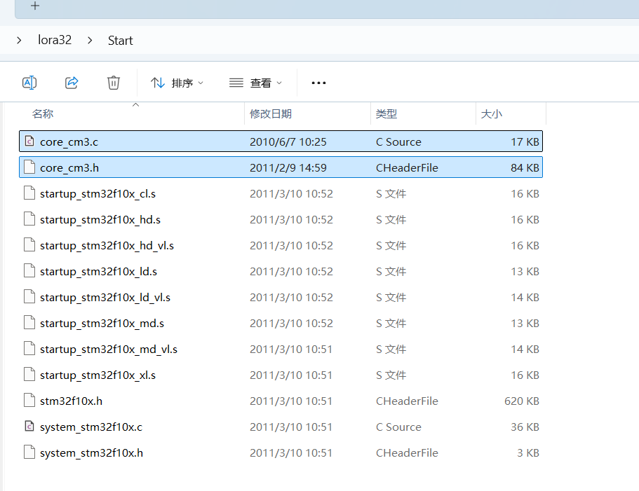
Task: Click date 2011/2/9 14:59
Action: pyautogui.click(x=288, y=168)
